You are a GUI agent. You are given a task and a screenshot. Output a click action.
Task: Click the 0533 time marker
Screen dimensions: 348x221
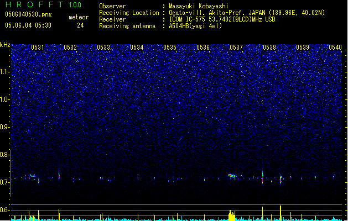click(103, 48)
